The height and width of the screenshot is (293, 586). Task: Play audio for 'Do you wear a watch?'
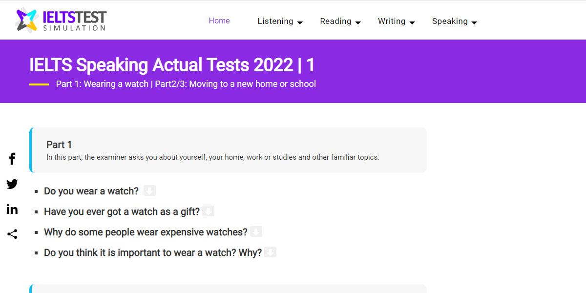coord(149,190)
